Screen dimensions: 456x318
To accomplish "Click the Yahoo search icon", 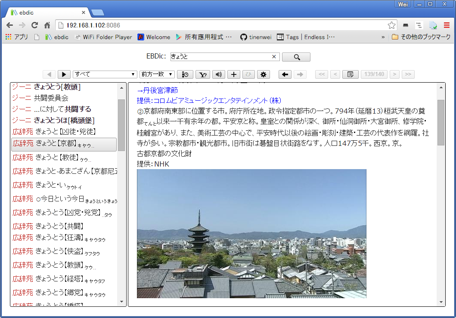I will pos(203,74).
